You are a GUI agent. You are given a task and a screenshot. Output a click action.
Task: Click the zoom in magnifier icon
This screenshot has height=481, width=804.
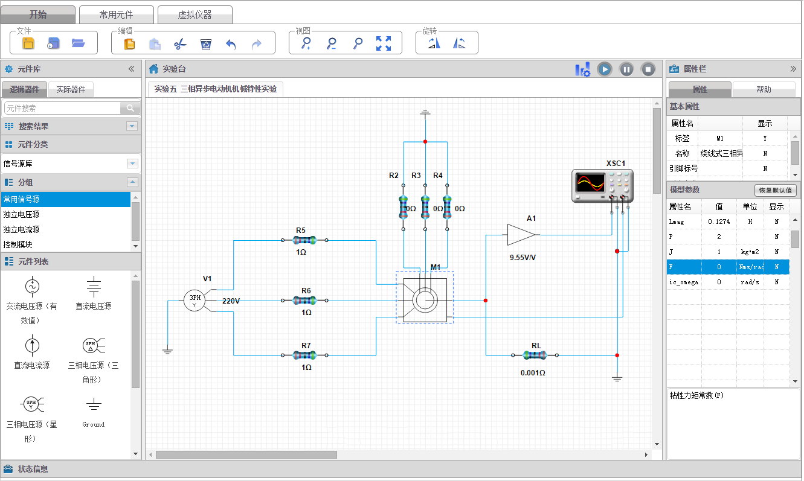tap(306, 43)
